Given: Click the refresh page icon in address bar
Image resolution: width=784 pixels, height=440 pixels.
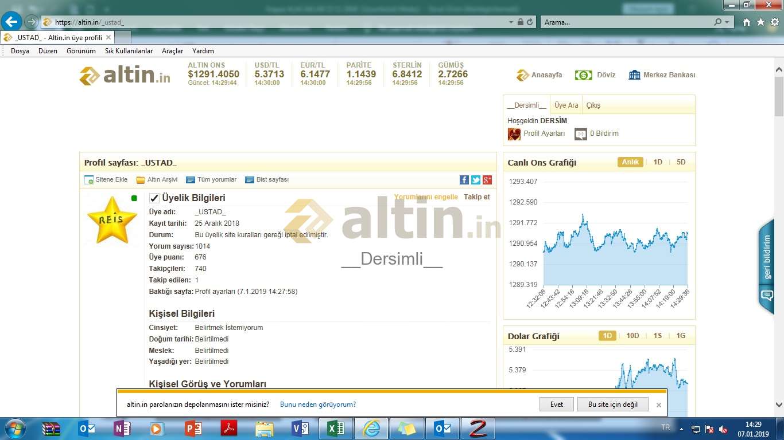Looking at the screenshot, I should (x=530, y=22).
